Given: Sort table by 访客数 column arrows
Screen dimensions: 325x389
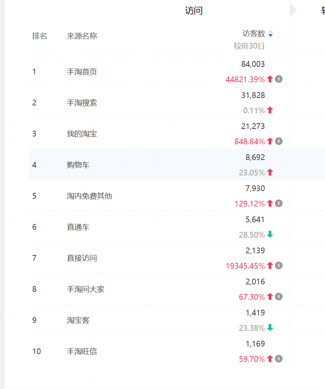Looking at the screenshot, I should (x=271, y=34).
